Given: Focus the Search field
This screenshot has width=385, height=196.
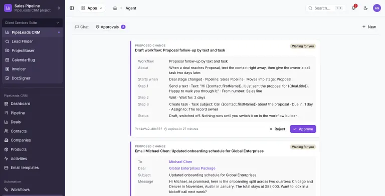Looking at the screenshot, I should 325,8.
